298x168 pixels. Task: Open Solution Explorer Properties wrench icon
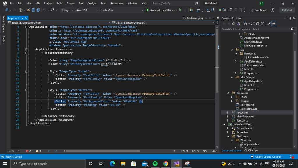pos(269,24)
